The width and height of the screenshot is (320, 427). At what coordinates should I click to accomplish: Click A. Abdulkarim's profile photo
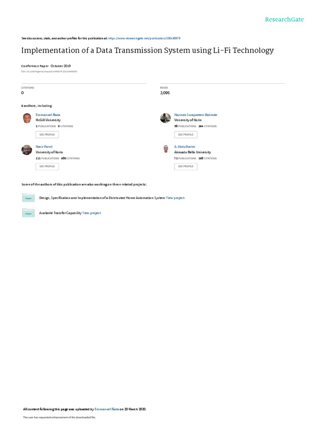point(166,149)
